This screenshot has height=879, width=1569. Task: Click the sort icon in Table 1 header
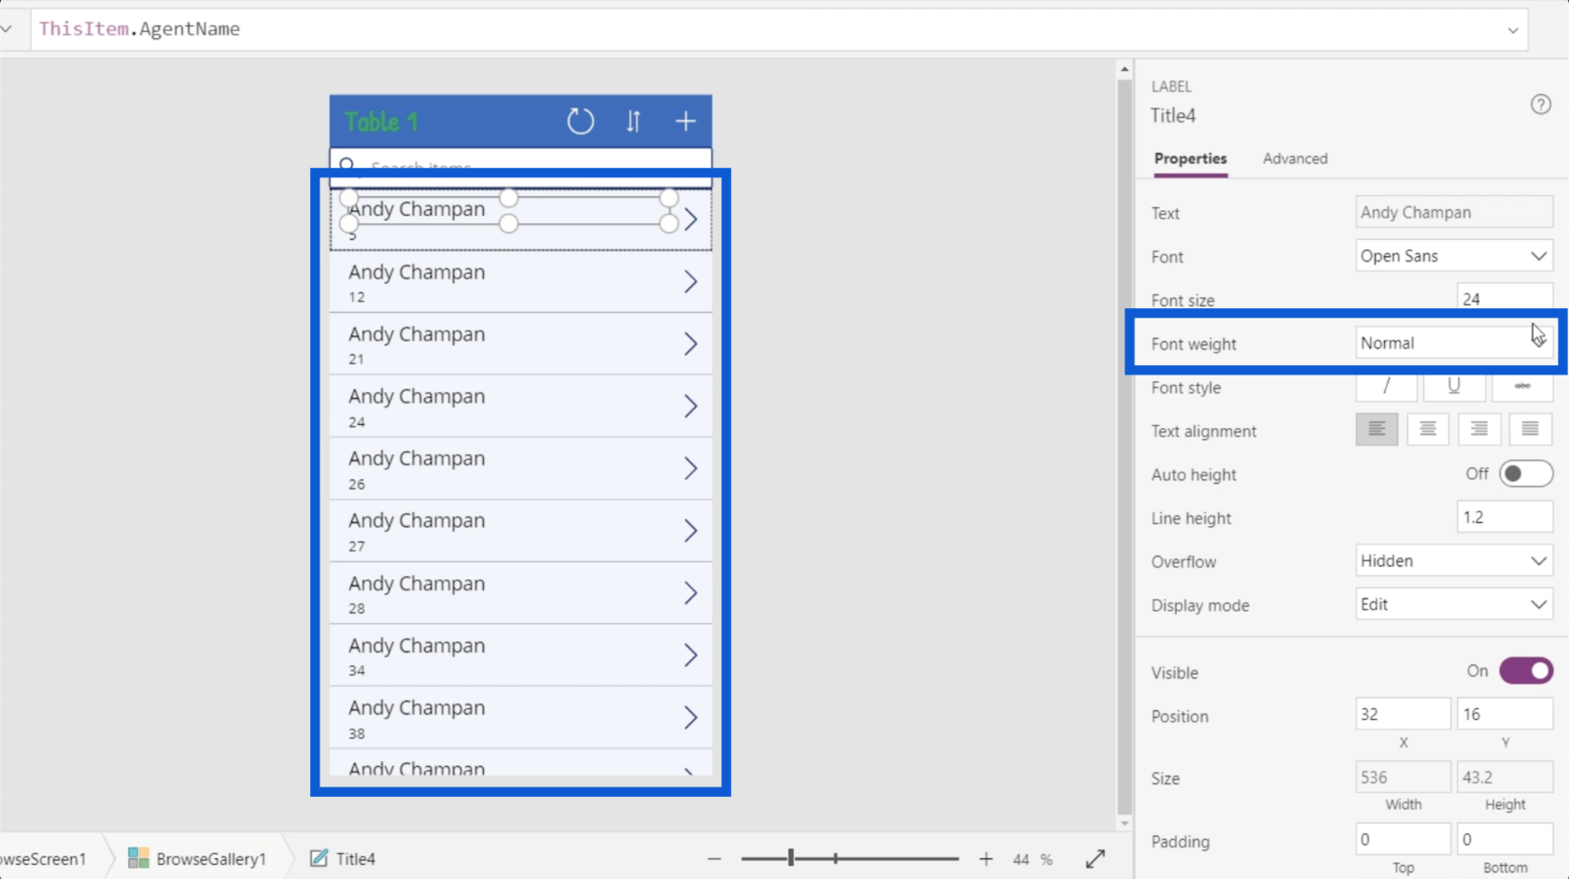[633, 121]
